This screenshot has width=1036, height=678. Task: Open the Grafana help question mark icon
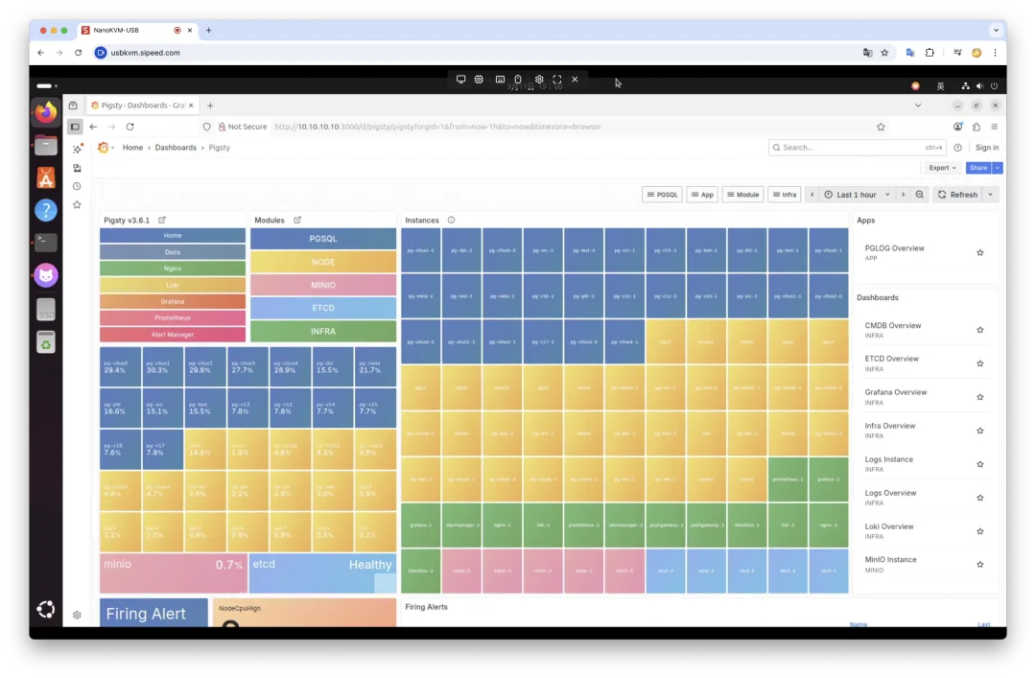pyautogui.click(x=957, y=148)
